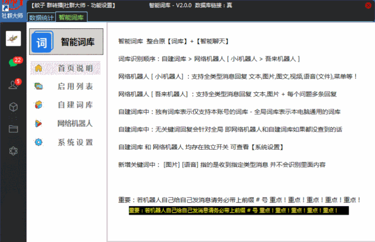Click the home icon beside 首页说明
The width and height of the screenshot is (375, 242).
pyautogui.click(x=39, y=68)
